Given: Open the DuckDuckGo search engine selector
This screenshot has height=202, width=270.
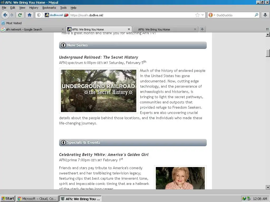Looking at the screenshot, I should 212,15.
